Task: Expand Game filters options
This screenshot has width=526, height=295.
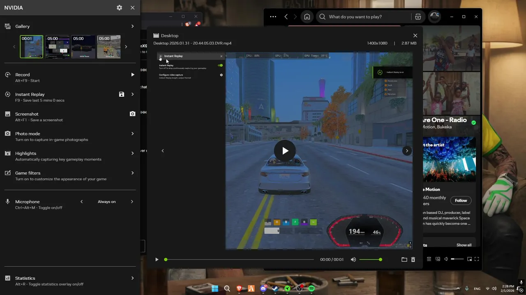Action: 132,173
